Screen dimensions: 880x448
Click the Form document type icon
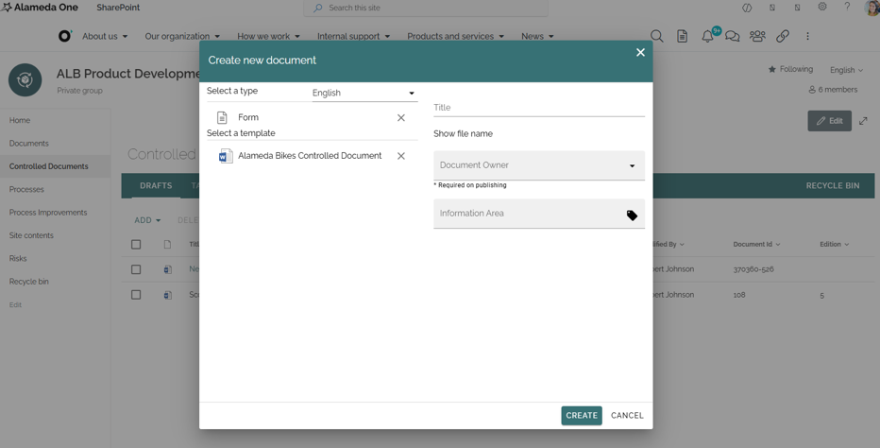tap(222, 117)
